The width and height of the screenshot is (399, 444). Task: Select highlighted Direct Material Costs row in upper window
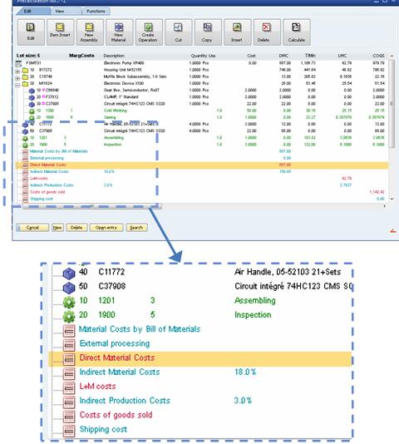coord(202,165)
